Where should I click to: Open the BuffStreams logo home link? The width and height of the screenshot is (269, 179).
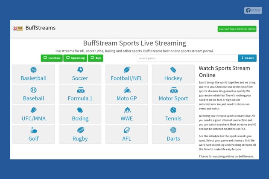point(34,28)
